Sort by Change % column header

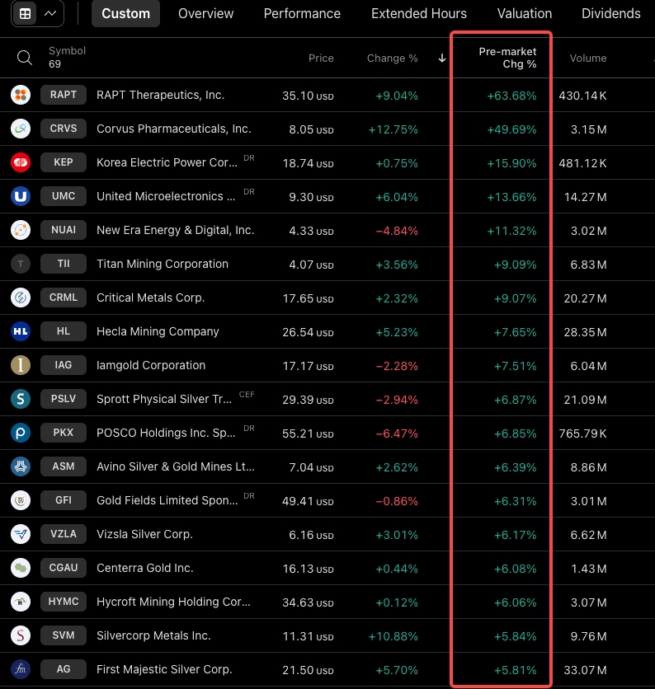(393, 58)
